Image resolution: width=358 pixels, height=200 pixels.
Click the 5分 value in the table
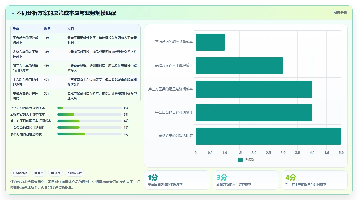tap(46, 93)
